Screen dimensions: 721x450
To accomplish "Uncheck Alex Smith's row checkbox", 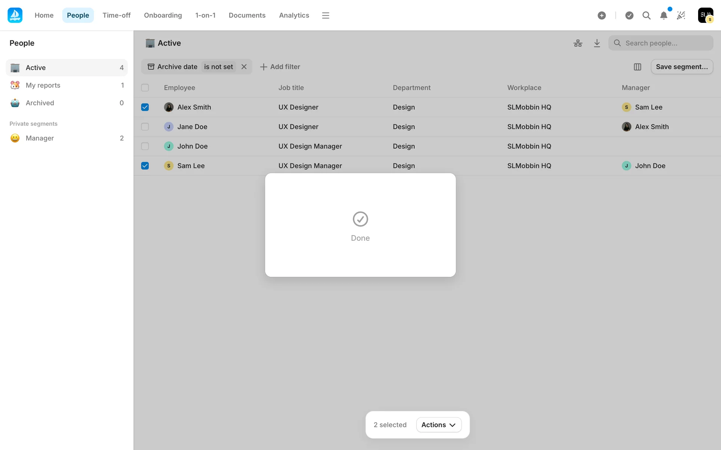I will [x=145, y=107].
